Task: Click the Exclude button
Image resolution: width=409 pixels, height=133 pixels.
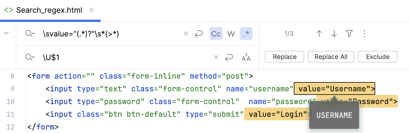Action: pos(378,57)
